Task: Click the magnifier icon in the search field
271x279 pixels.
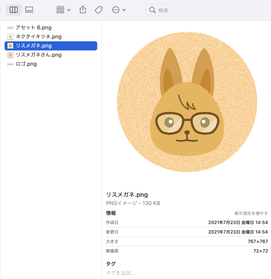Action: coord(152,10)
